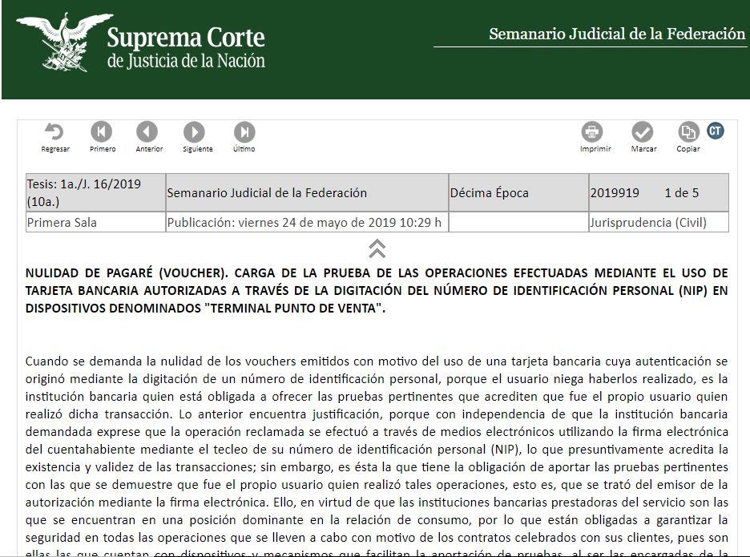
Task: Mark the tesis with Marcar checkmark icon
Action: pos(643,131)
